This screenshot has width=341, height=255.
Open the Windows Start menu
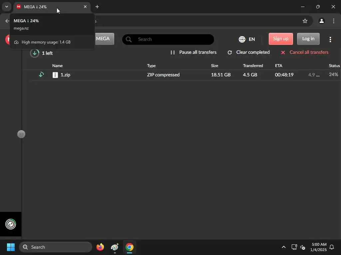(11, 247)
